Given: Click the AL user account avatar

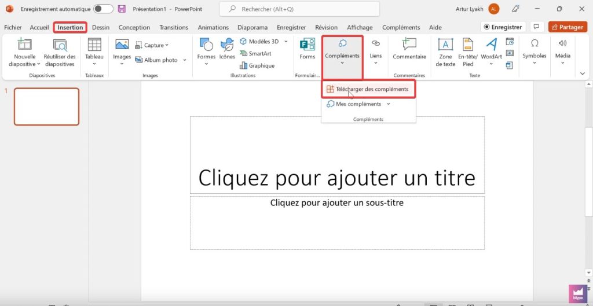Looking at the screenshot, I should [x=493, y=9].
